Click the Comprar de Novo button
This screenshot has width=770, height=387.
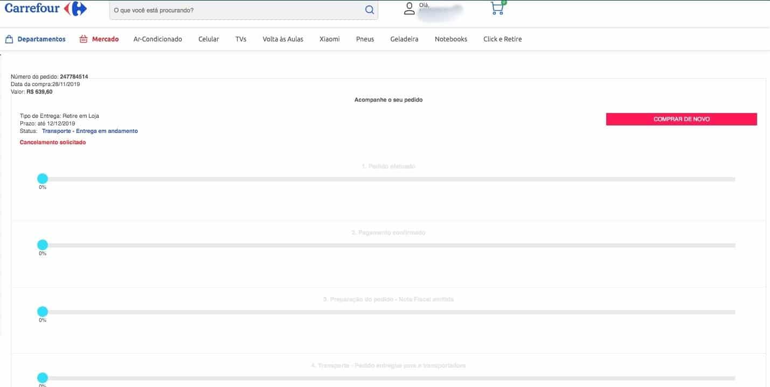click(x=681, y=119)
